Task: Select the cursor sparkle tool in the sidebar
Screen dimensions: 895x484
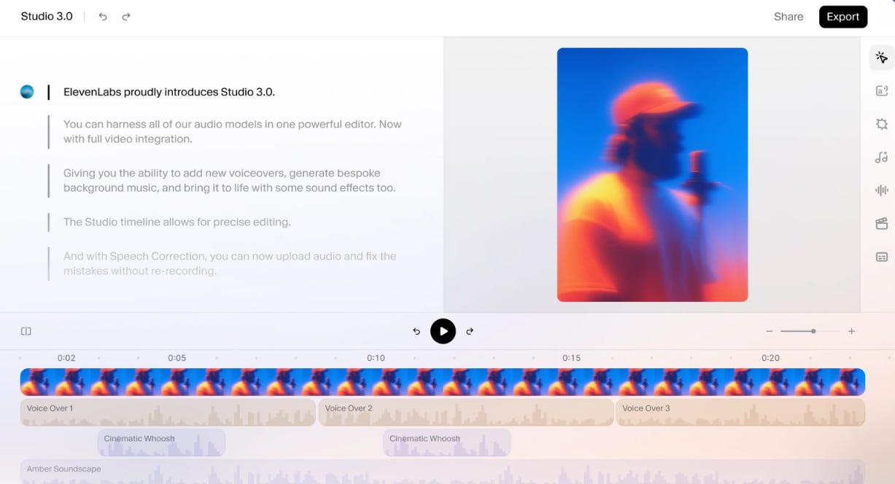Action: pyautogui.click(x=882, y=58)
